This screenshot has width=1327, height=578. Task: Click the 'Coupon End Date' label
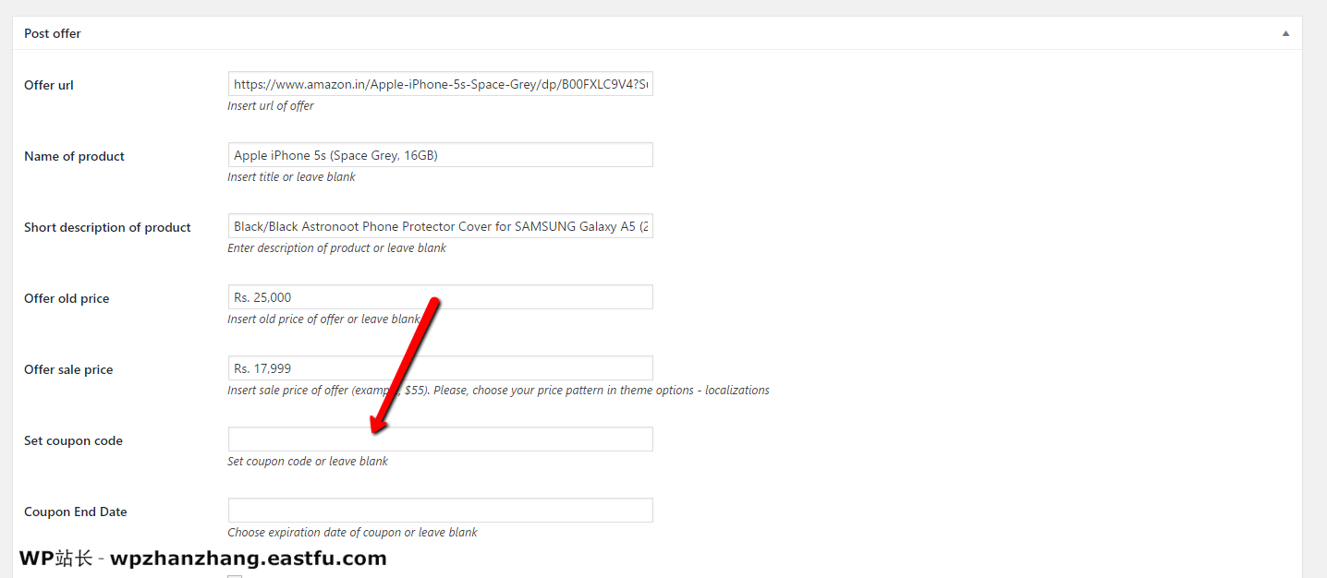tap(76, 512)
